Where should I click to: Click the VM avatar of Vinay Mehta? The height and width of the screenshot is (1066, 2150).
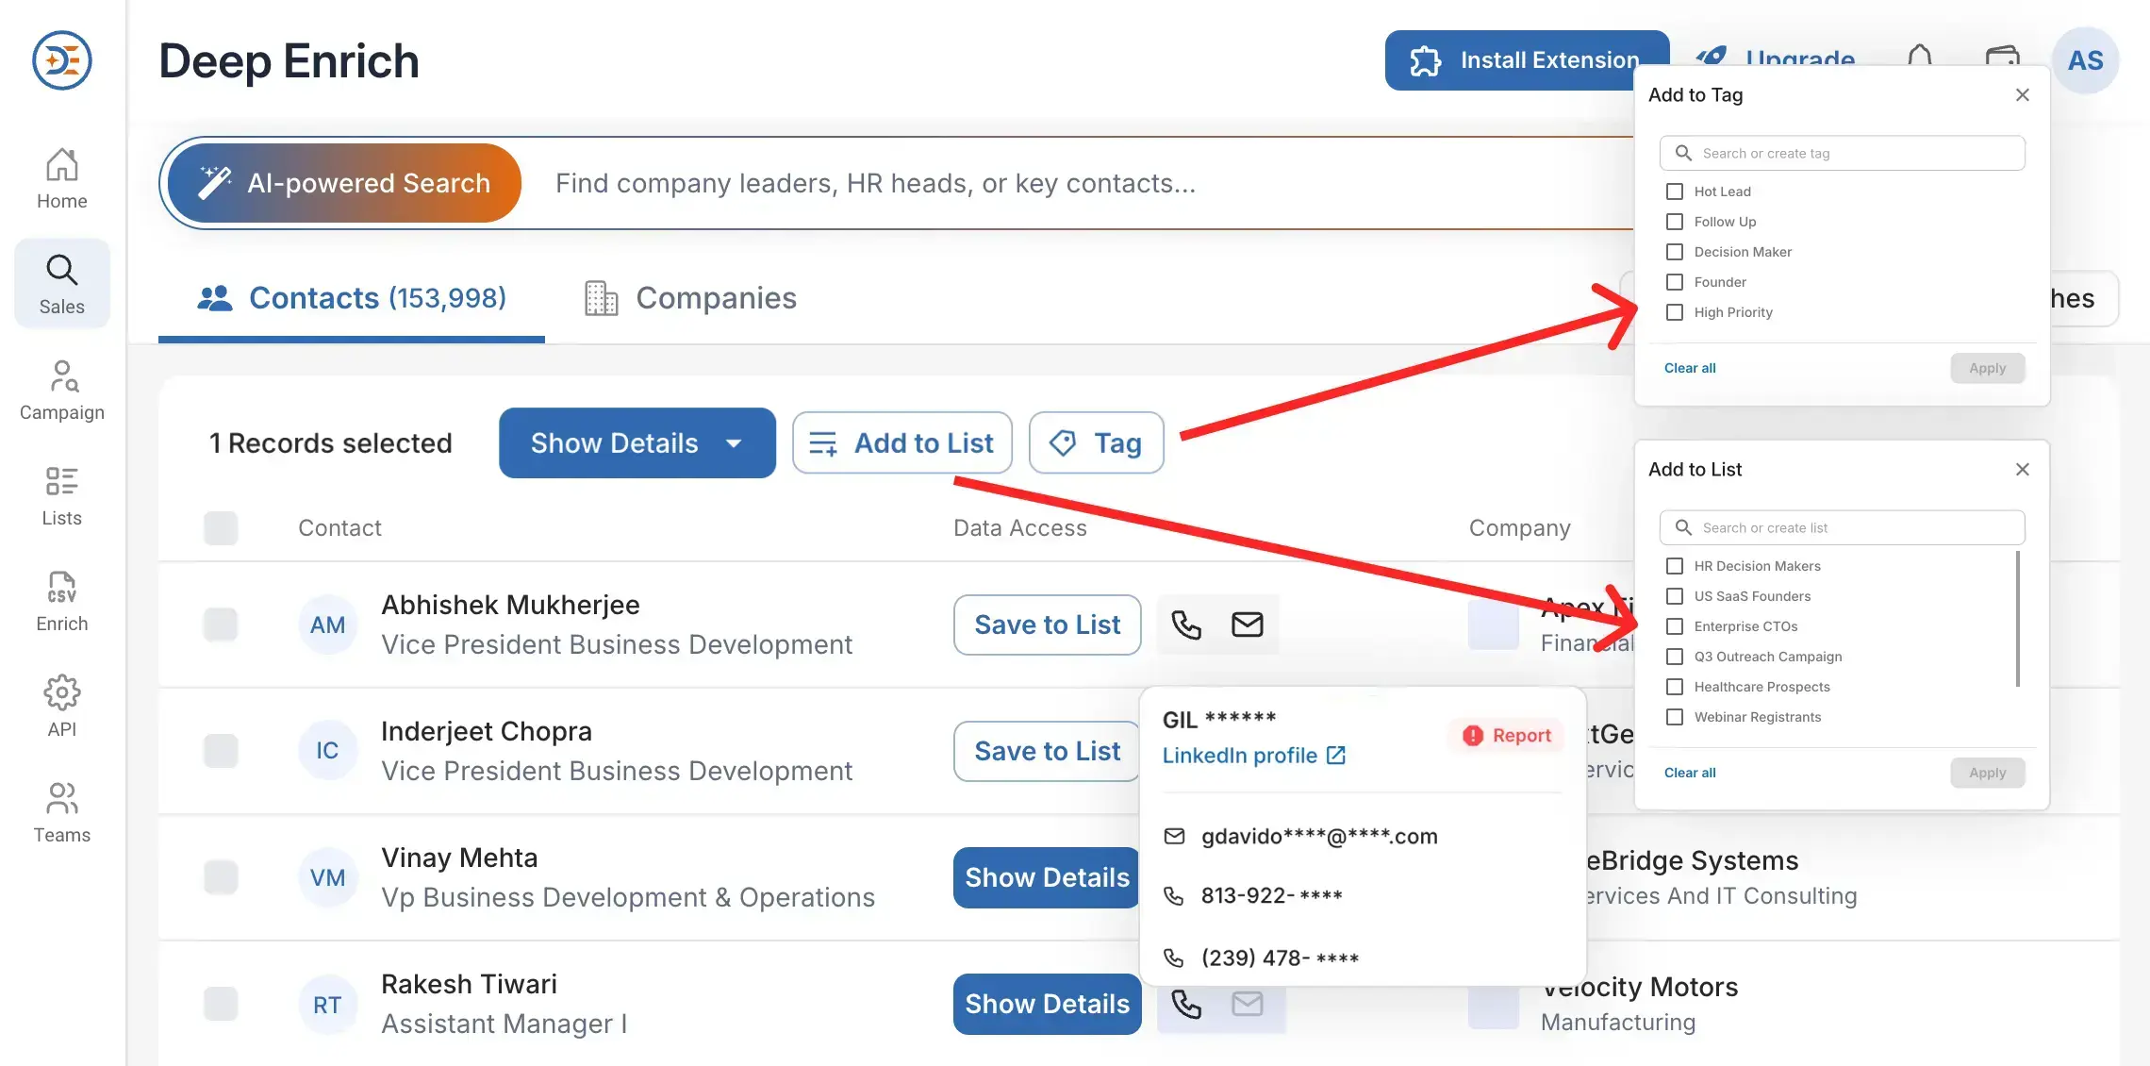328,877
